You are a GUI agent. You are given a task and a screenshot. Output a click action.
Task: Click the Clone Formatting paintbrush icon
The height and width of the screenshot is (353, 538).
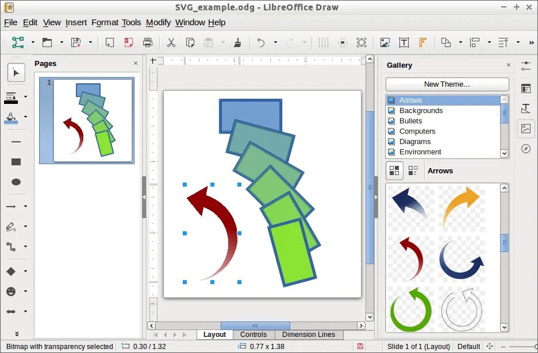coord(238,42)
